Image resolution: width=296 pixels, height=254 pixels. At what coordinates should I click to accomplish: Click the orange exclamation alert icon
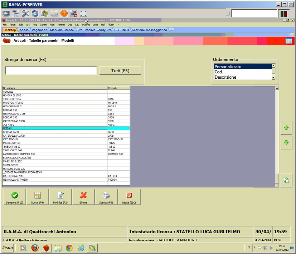click(64, 13)
